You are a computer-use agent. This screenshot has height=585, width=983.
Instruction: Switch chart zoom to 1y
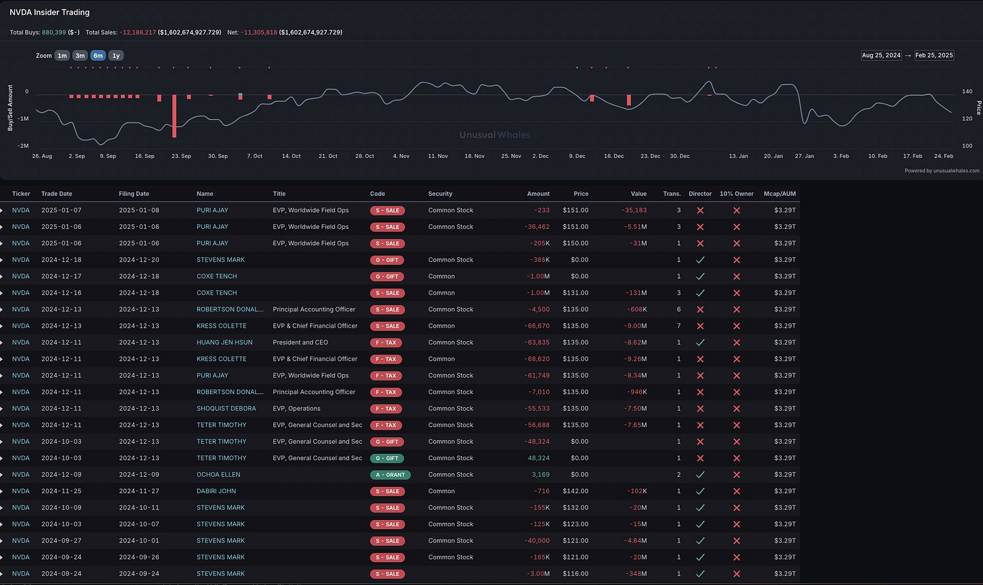(116, 55)
